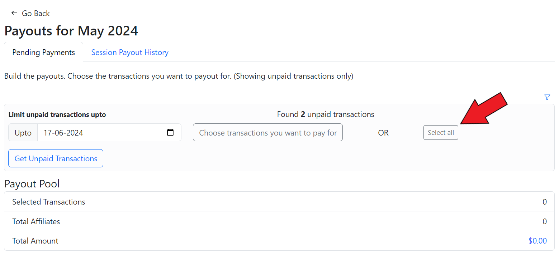Click the Total Amount row label

pyautogui.click(x=35, y=241)
